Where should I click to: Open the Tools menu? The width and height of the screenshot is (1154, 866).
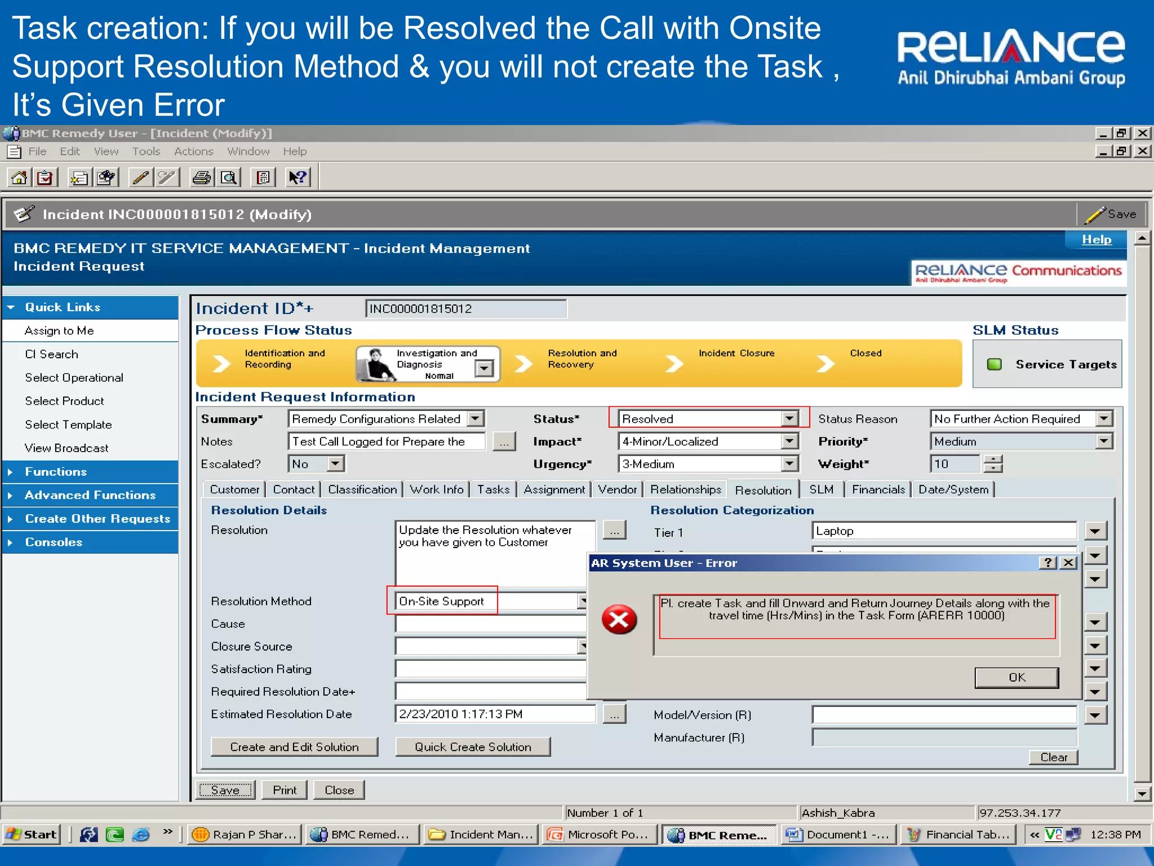(147, 152)
